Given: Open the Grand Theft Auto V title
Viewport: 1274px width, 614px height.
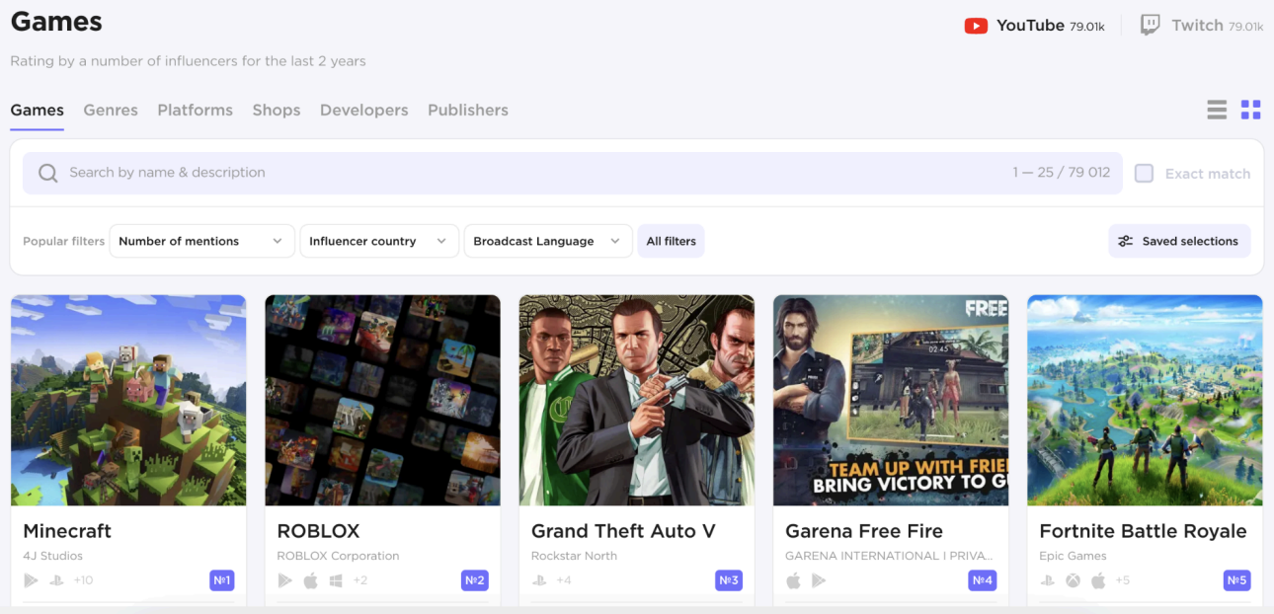Looking at the screenshot, I should tap(623, 531).
